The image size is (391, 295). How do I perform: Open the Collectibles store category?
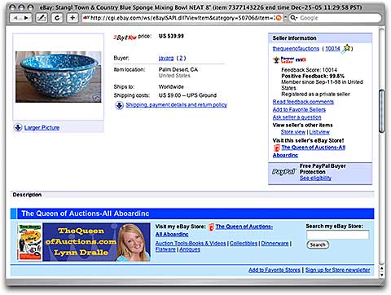[x=244, y=244]
